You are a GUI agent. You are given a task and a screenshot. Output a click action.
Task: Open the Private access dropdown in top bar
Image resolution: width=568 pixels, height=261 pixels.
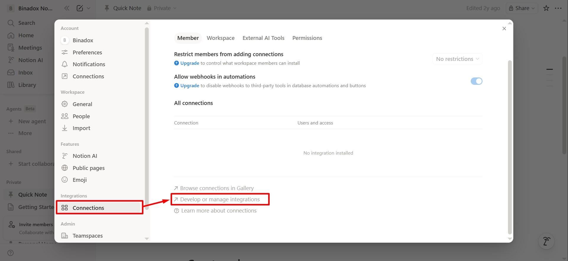point(162,8)
